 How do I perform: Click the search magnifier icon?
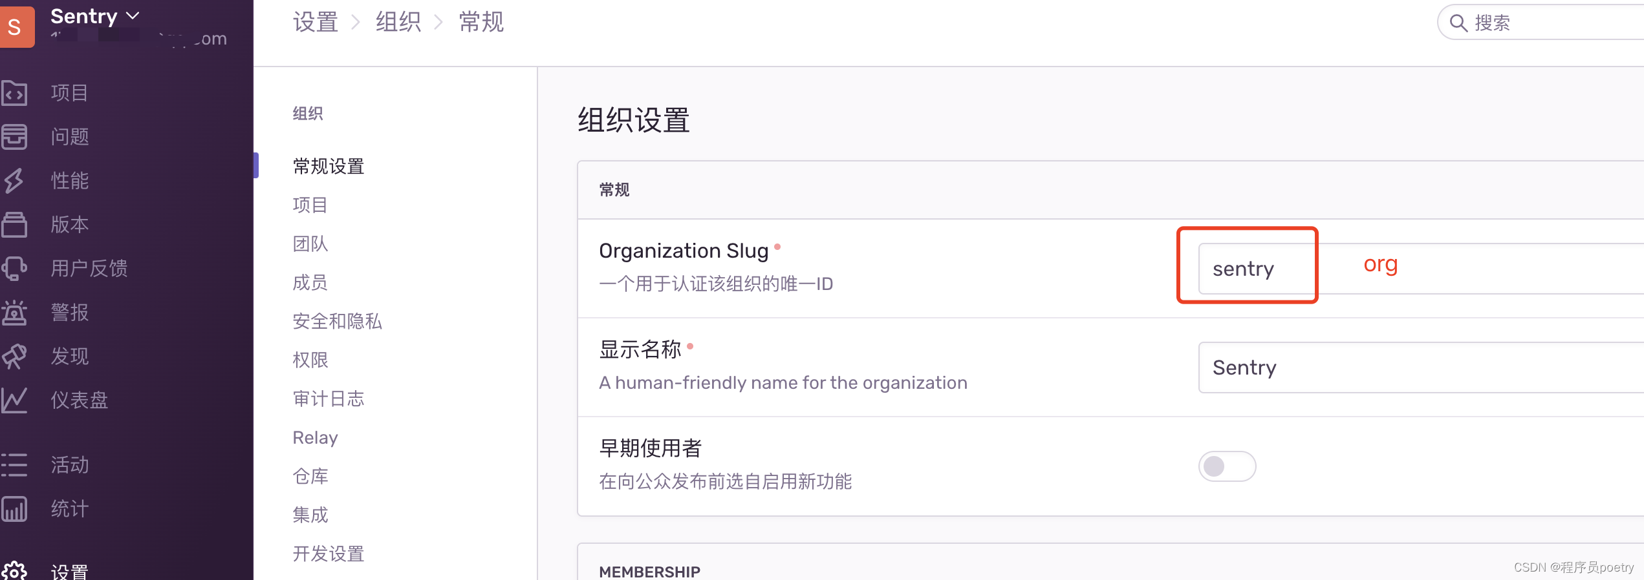coord(1460,23)
